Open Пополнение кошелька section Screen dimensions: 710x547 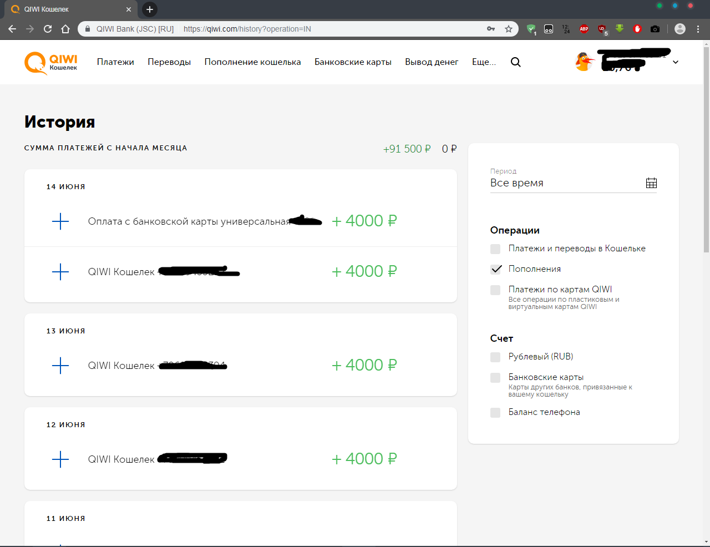(253, 62)
